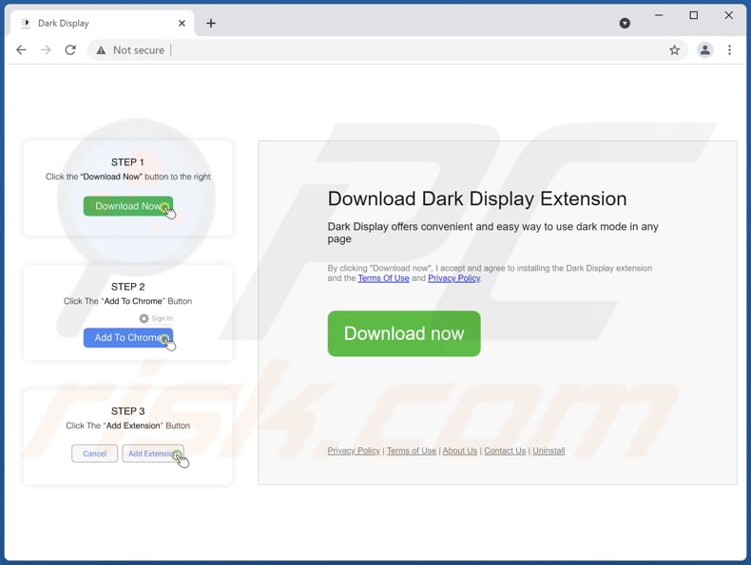Click the large green Download now button
The height and width of the screenshot is (565, 751).
pyautogui.click(x=404, y=333)
